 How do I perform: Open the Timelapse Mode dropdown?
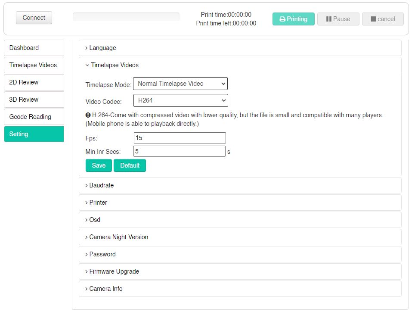pos(180,84)
